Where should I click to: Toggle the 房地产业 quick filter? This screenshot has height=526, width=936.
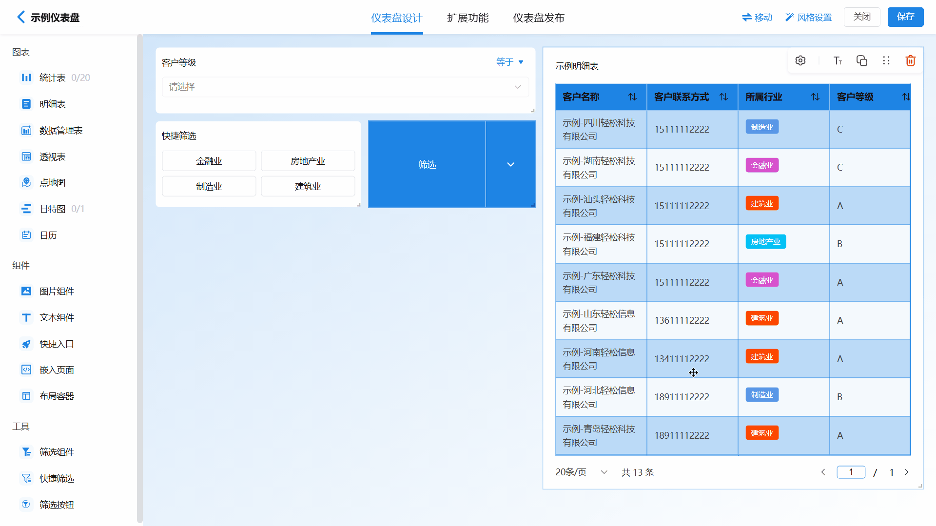[308, 161]
